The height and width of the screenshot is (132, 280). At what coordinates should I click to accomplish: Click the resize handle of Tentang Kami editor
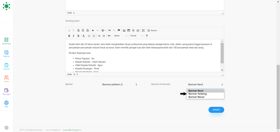pos(222,75)
